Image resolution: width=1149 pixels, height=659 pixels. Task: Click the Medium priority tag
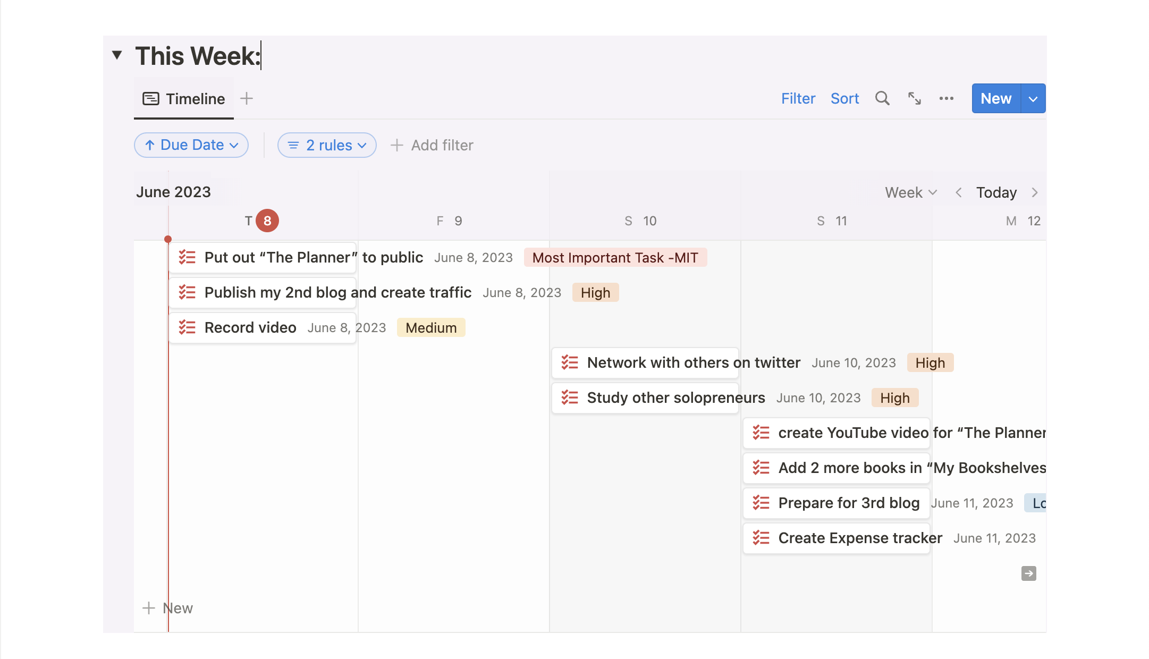[431, 327]
